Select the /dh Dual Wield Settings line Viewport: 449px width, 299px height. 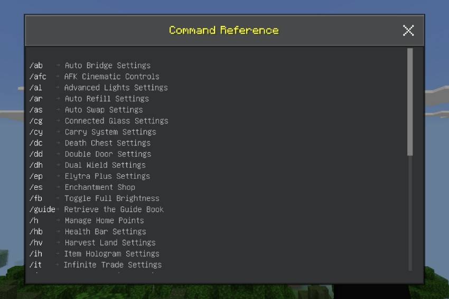tap(88, 165)
